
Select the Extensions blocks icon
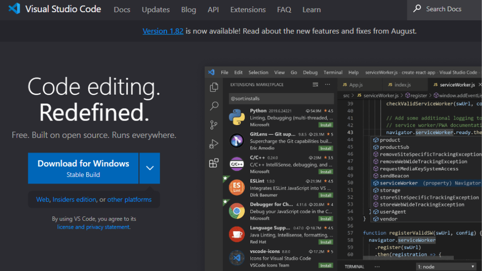[x=214, y=163]
